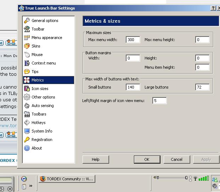Open the Tips smiley icon
This screenshot has width=220, height=192.
pos(27,72)
